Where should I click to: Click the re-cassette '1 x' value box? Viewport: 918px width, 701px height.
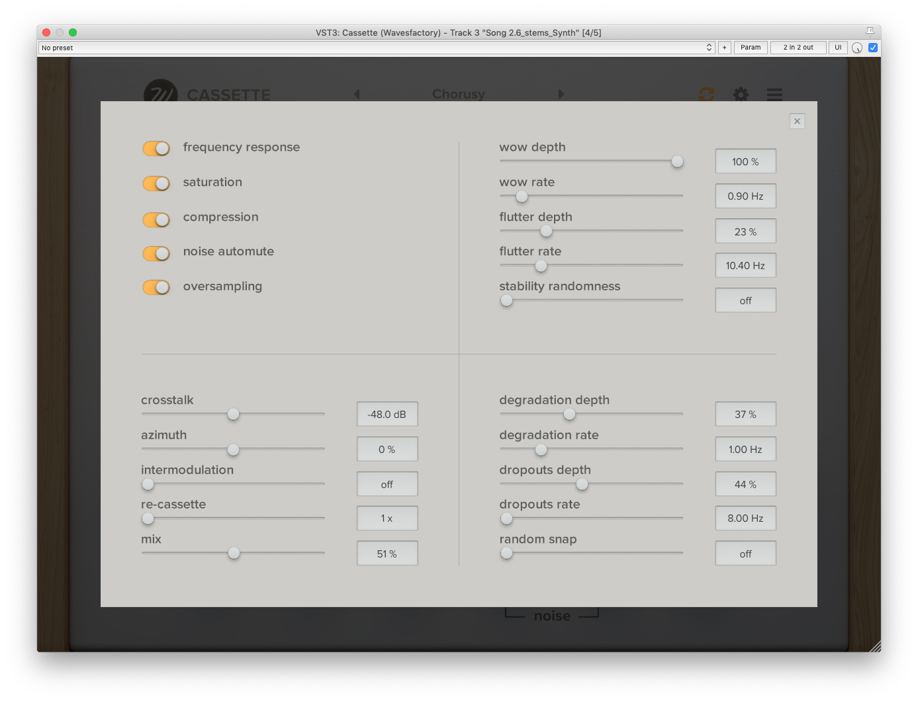click(387, 518)
